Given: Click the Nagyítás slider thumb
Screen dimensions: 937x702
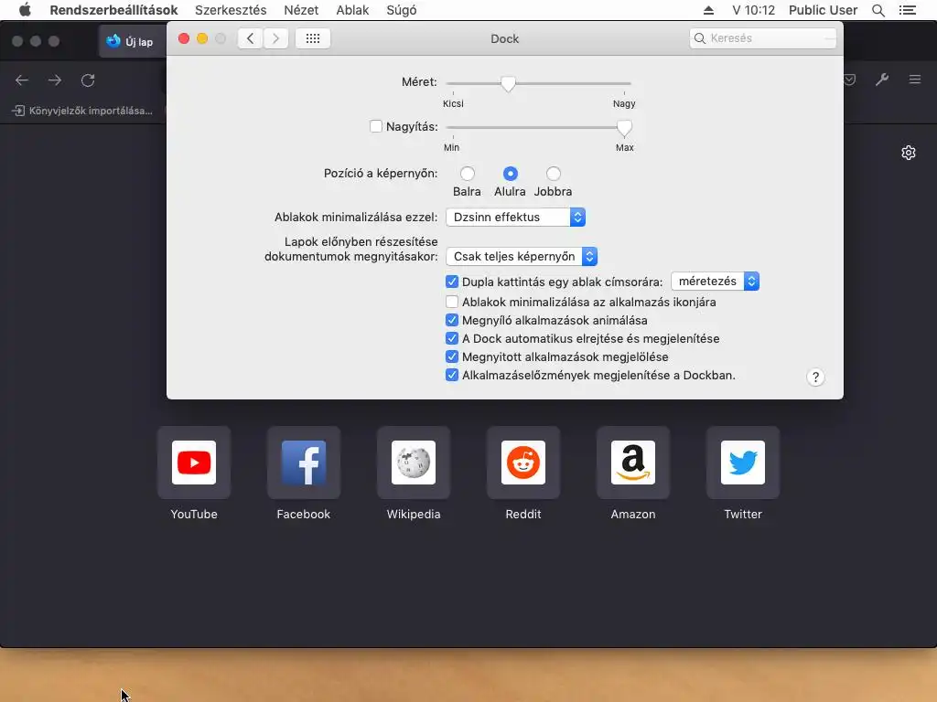Looking at the screenshot, I should (624, 128).
